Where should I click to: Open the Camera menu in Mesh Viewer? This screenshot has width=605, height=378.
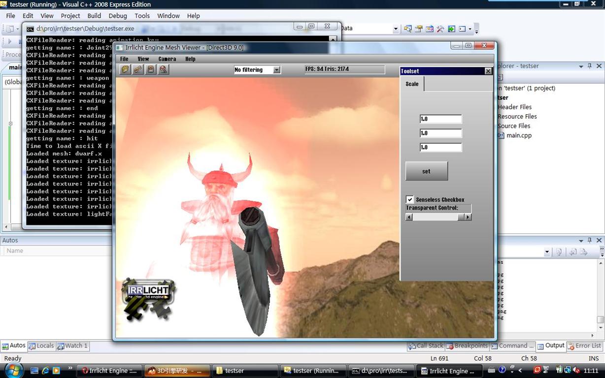(167, 59)
